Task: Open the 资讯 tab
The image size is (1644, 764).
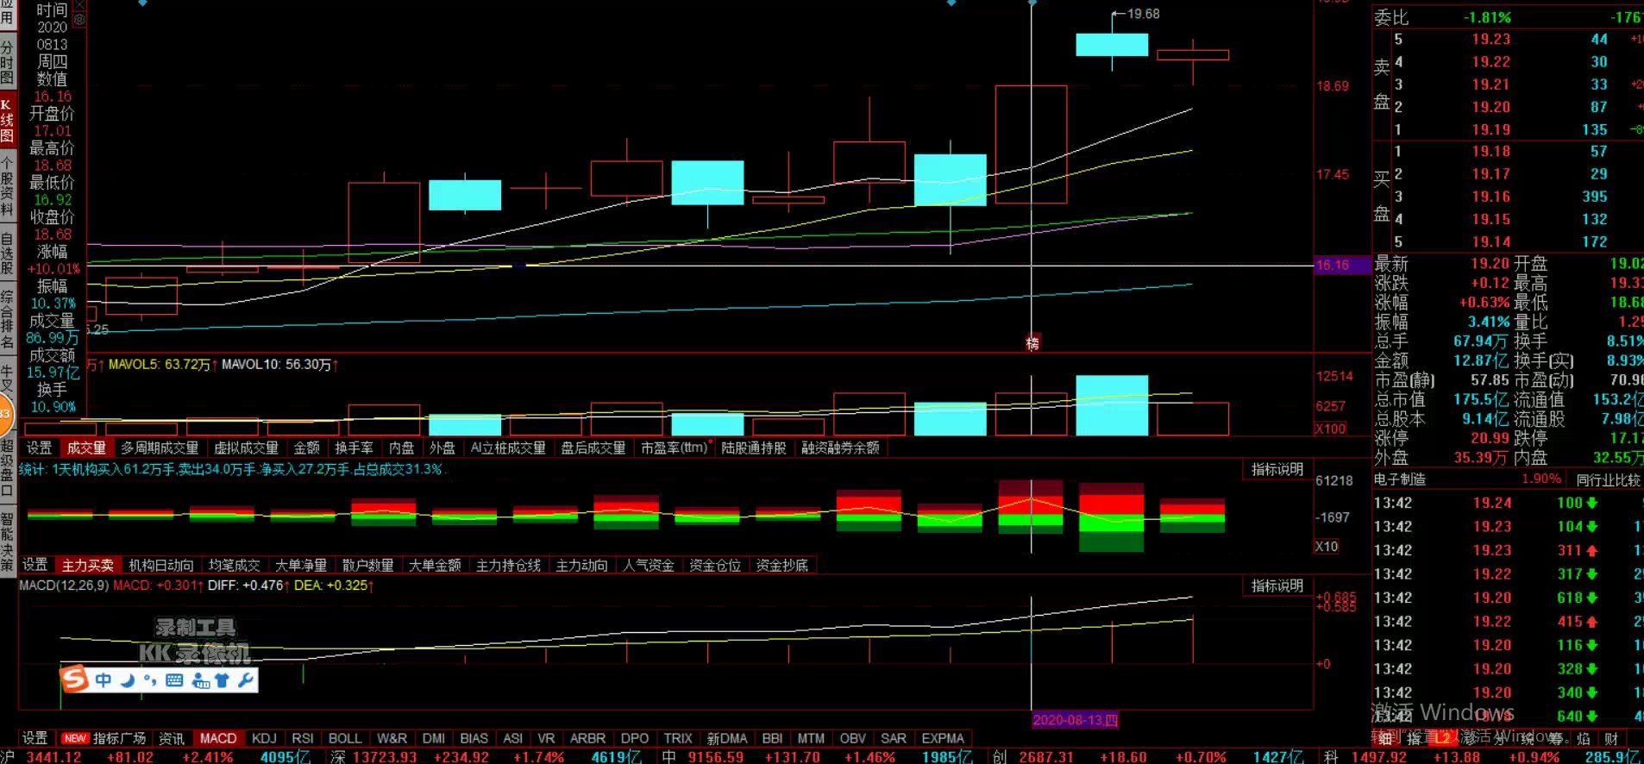Action: [172, 738]
